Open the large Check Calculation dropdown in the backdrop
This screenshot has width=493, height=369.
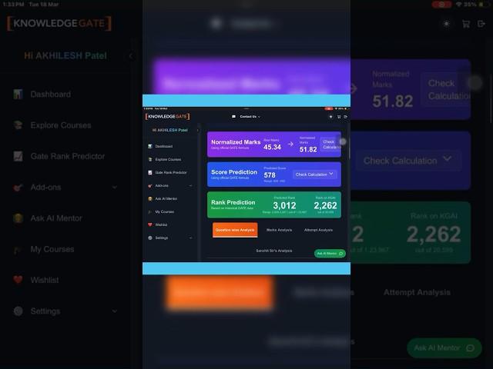tap(408, 161)
